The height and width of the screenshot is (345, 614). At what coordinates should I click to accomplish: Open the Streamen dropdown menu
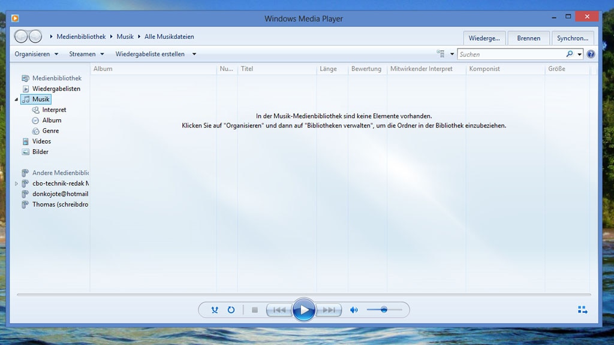[86, 54]
